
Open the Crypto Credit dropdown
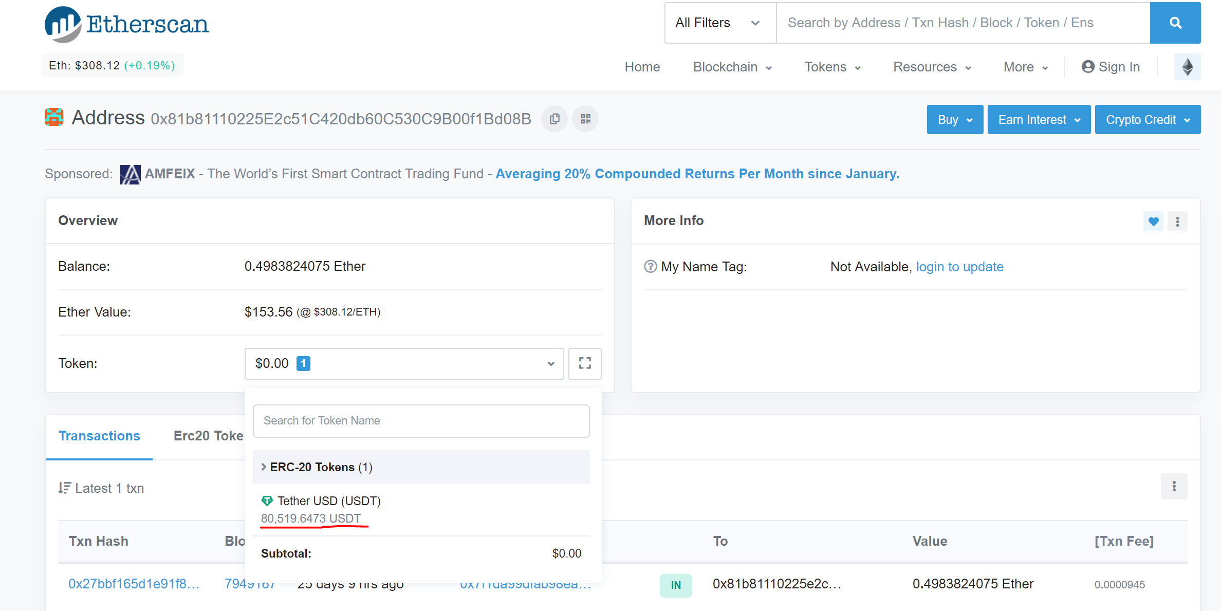(x=1148, y=120)
